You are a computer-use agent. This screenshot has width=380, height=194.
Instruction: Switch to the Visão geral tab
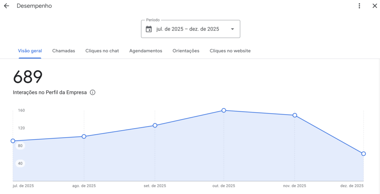coord(30,51)
